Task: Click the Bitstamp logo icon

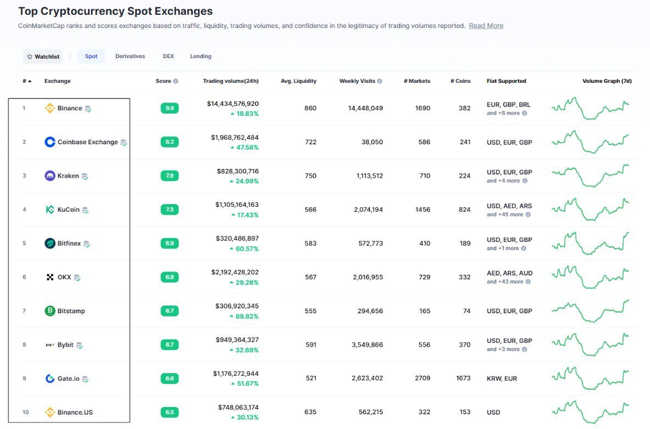Action: 50,311
